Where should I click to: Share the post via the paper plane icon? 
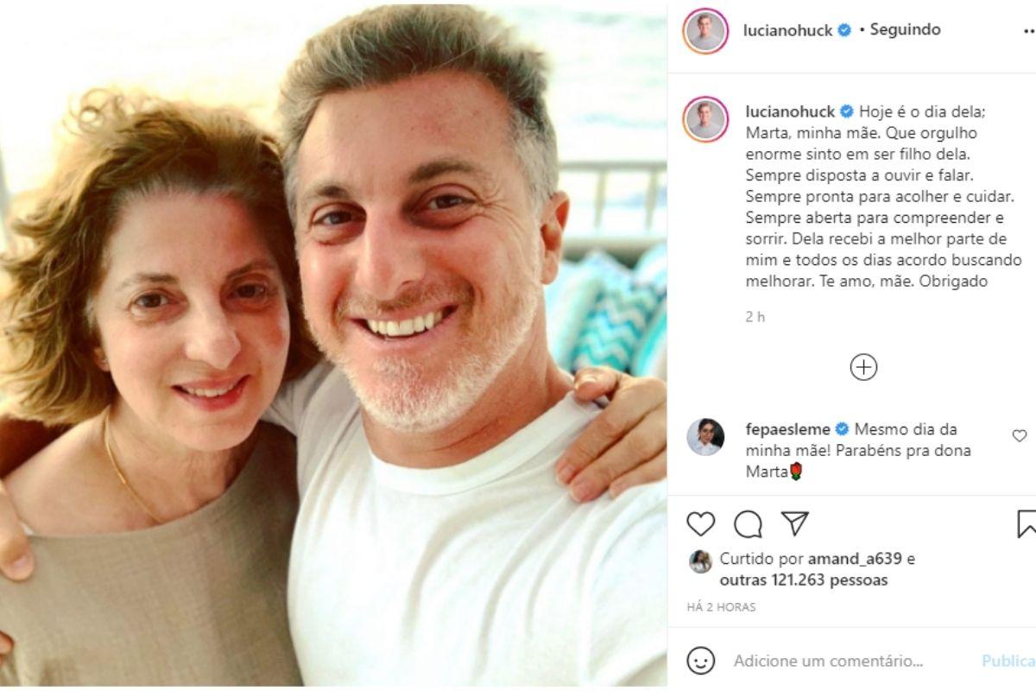(x=794, y=524)
